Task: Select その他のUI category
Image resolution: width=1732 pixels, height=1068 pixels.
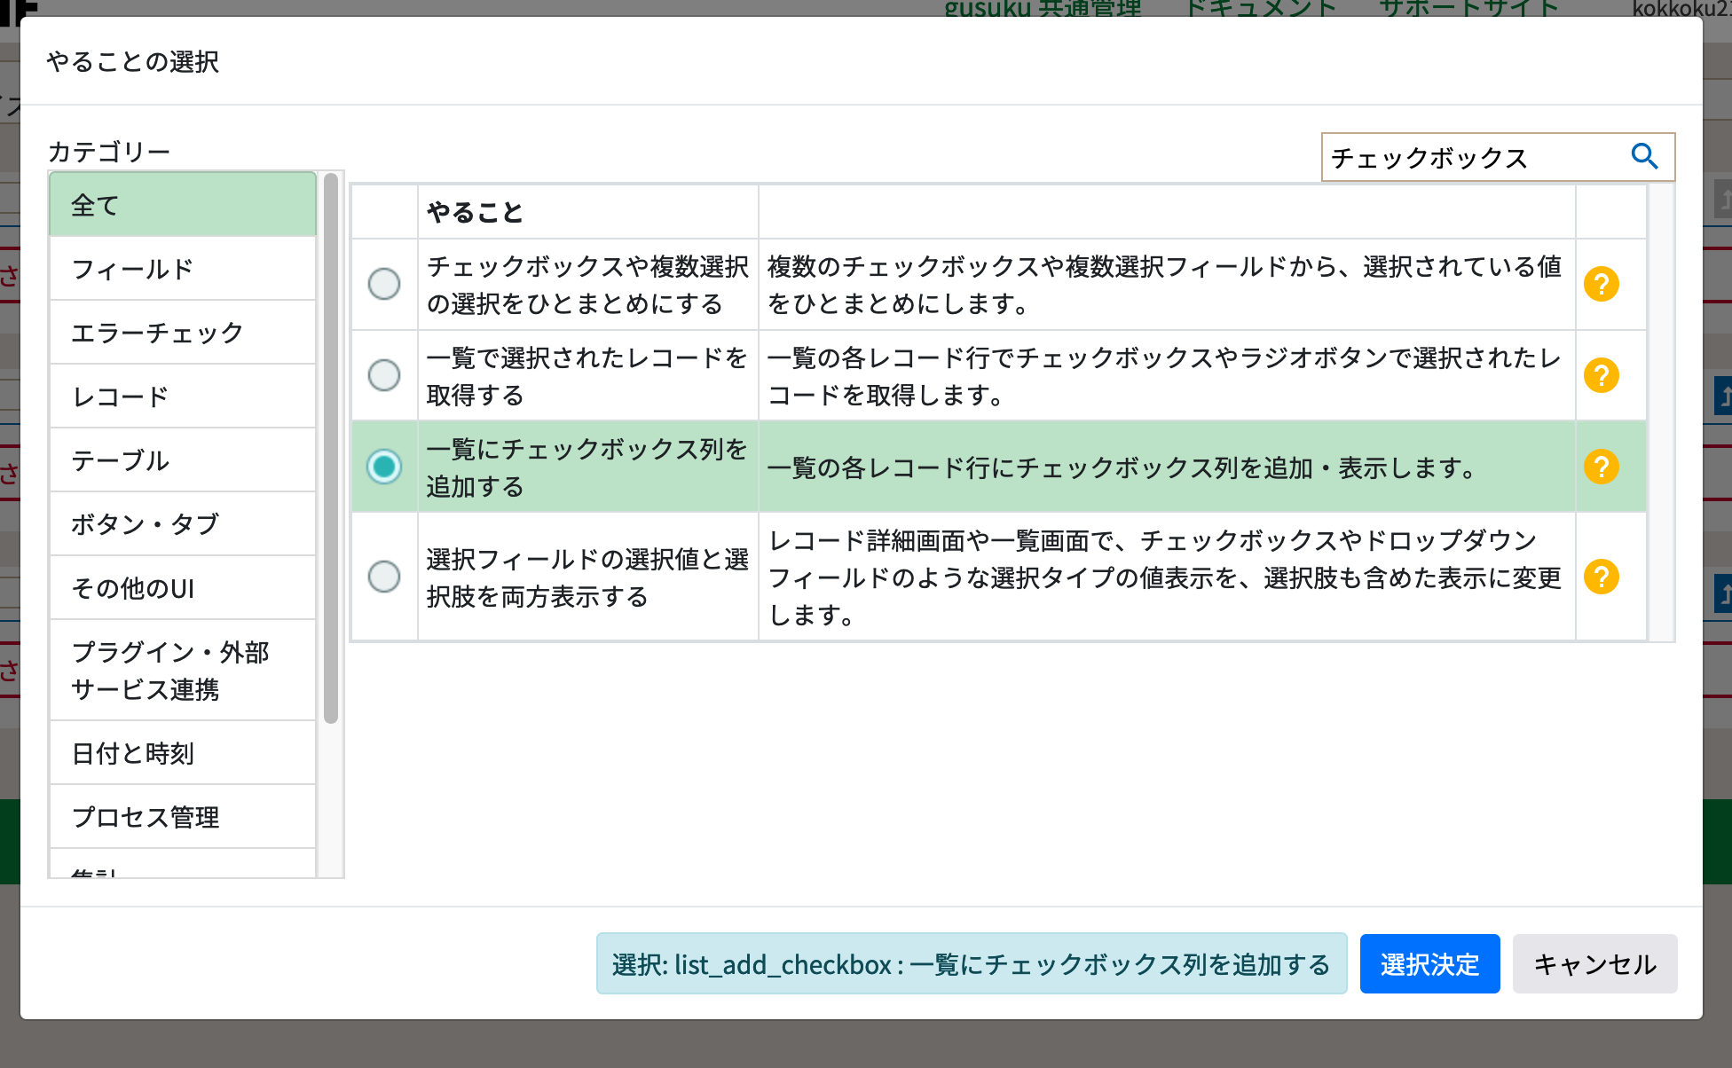Action: (133, 588)
